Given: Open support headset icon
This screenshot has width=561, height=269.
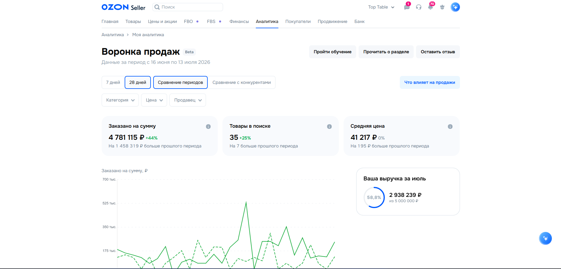Looking at the screenshot, I should (418, 7).
